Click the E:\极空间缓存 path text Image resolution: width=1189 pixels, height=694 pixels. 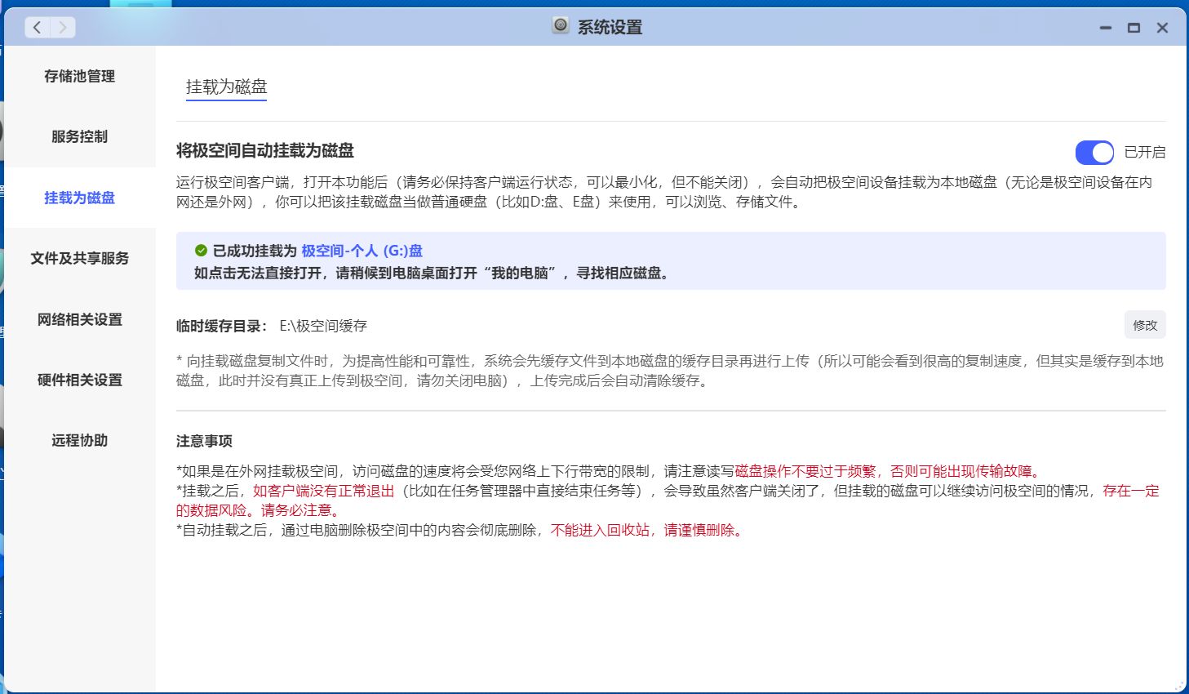(x=322, y=325)
